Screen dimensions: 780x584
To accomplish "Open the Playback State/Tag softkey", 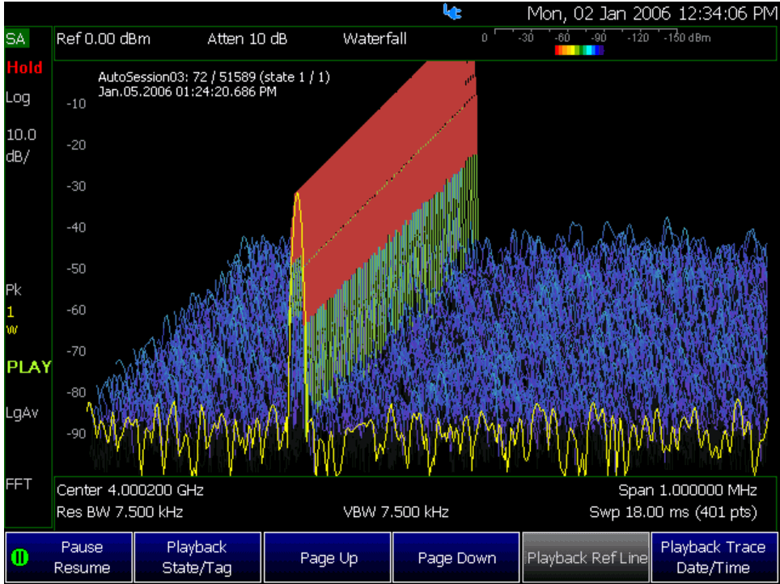I will (x=197, y=557).
